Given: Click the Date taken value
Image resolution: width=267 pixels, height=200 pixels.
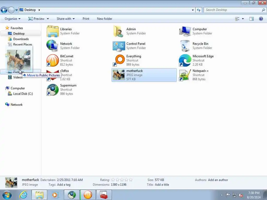Looking at the screenshot, I should (x=70, y=180).
